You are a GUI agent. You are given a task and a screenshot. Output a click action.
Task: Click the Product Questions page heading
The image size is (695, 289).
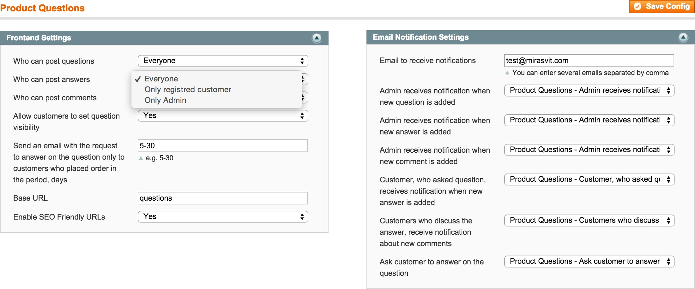pos(42,8)
